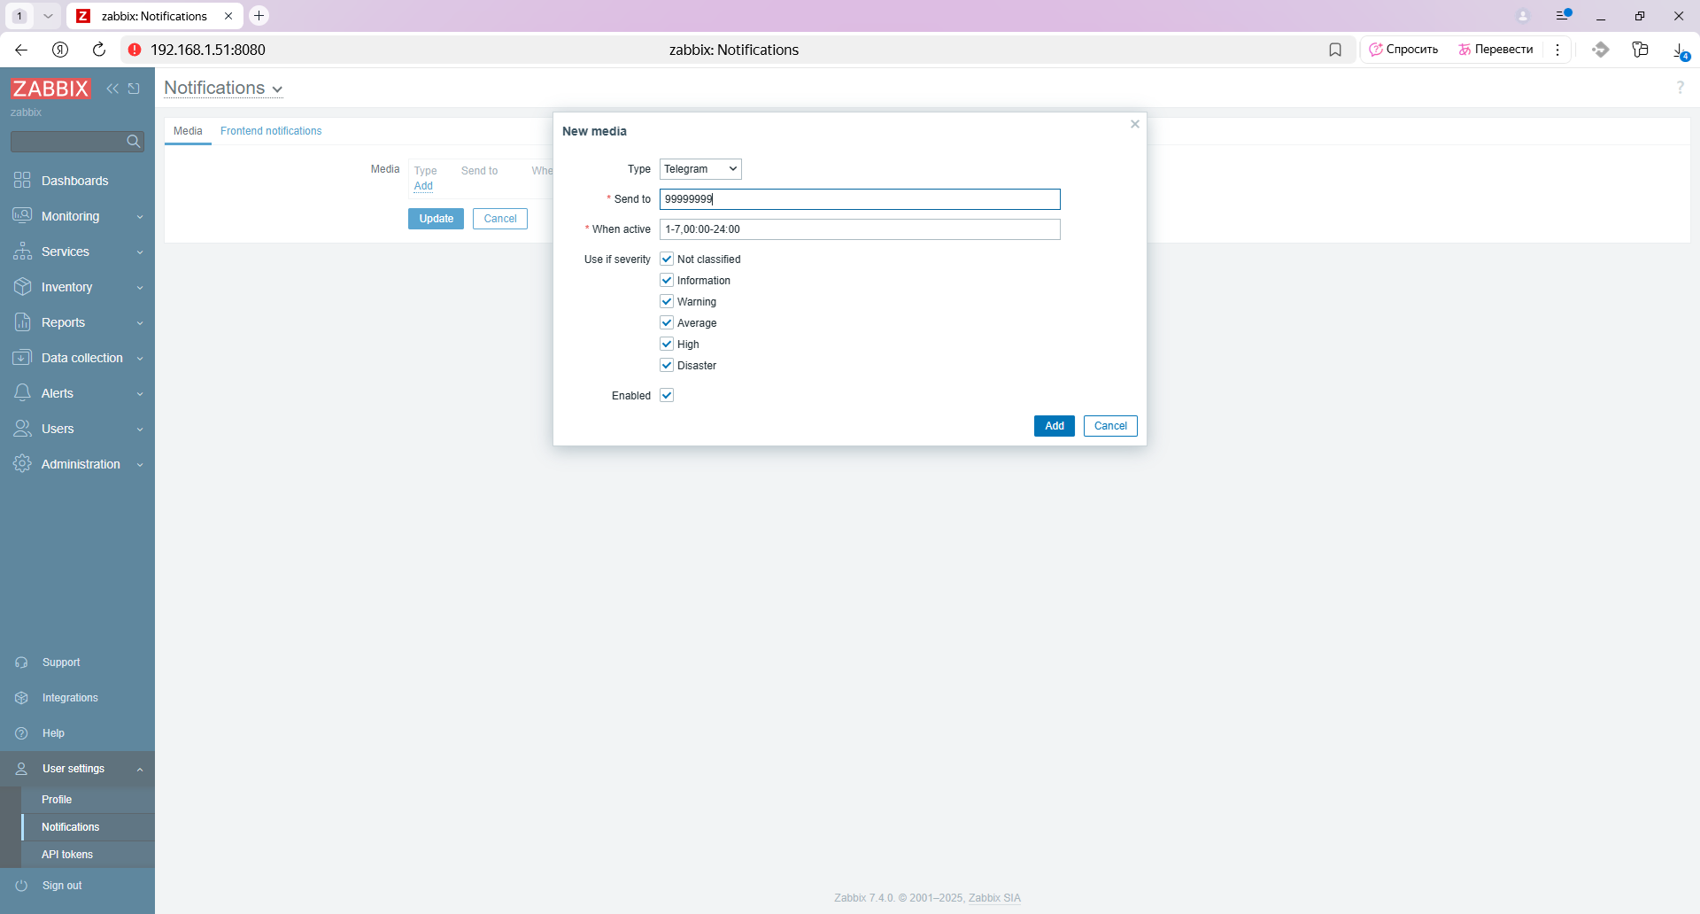Uncheck the Average severity checkbox
This screenshot has height=914, width=1700.
click(667, 323)
